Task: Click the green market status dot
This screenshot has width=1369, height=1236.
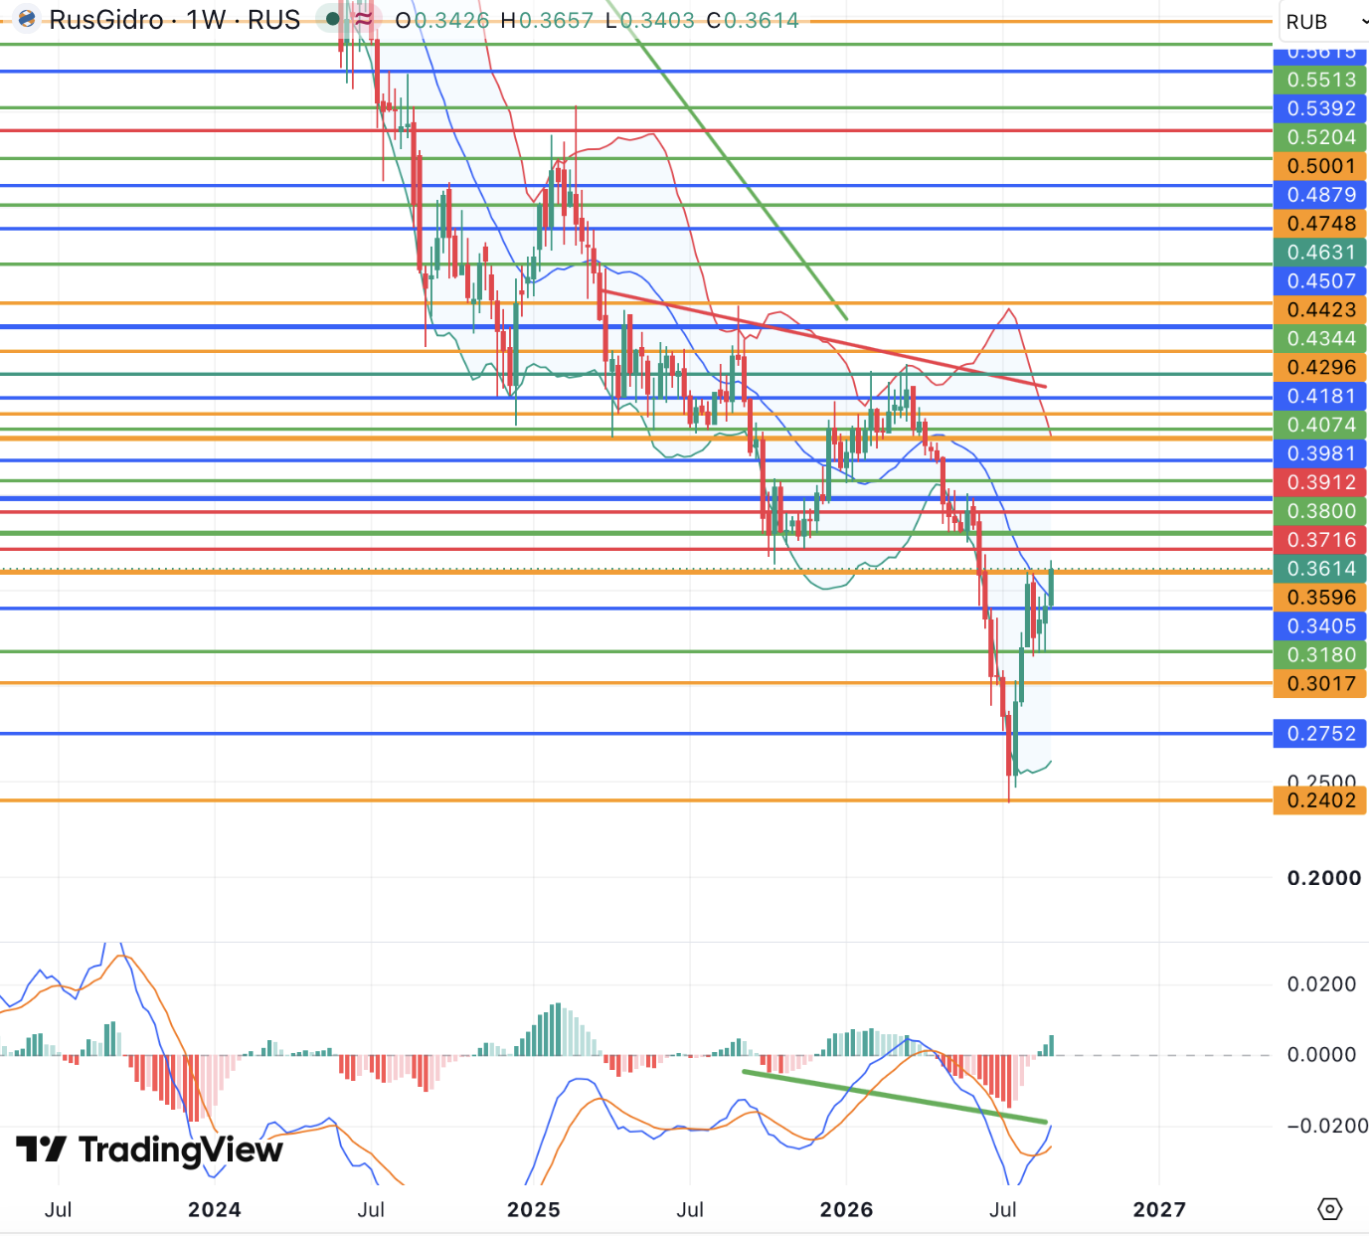Action: pos(333,19)
